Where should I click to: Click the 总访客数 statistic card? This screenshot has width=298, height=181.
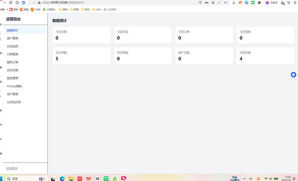point(143,56)
